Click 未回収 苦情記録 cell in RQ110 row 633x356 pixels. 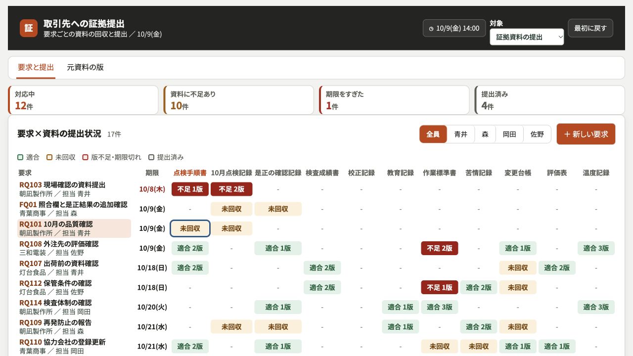point(479,346)
